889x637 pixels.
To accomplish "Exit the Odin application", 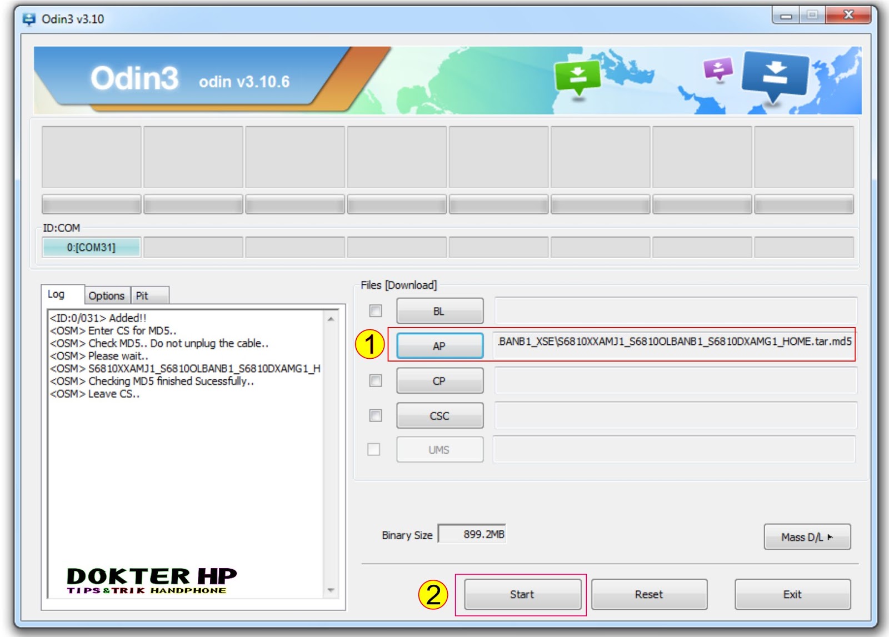I will [792, 594].
